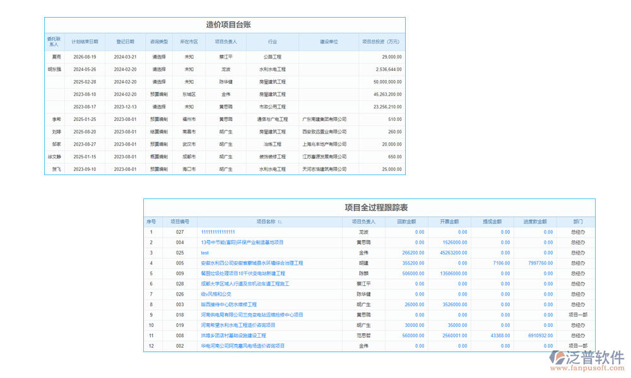Open 洪埠乡团店村基础设施建设工程 link
The width and height of the screenshot is (631, 378).
[x=233, y=336]
